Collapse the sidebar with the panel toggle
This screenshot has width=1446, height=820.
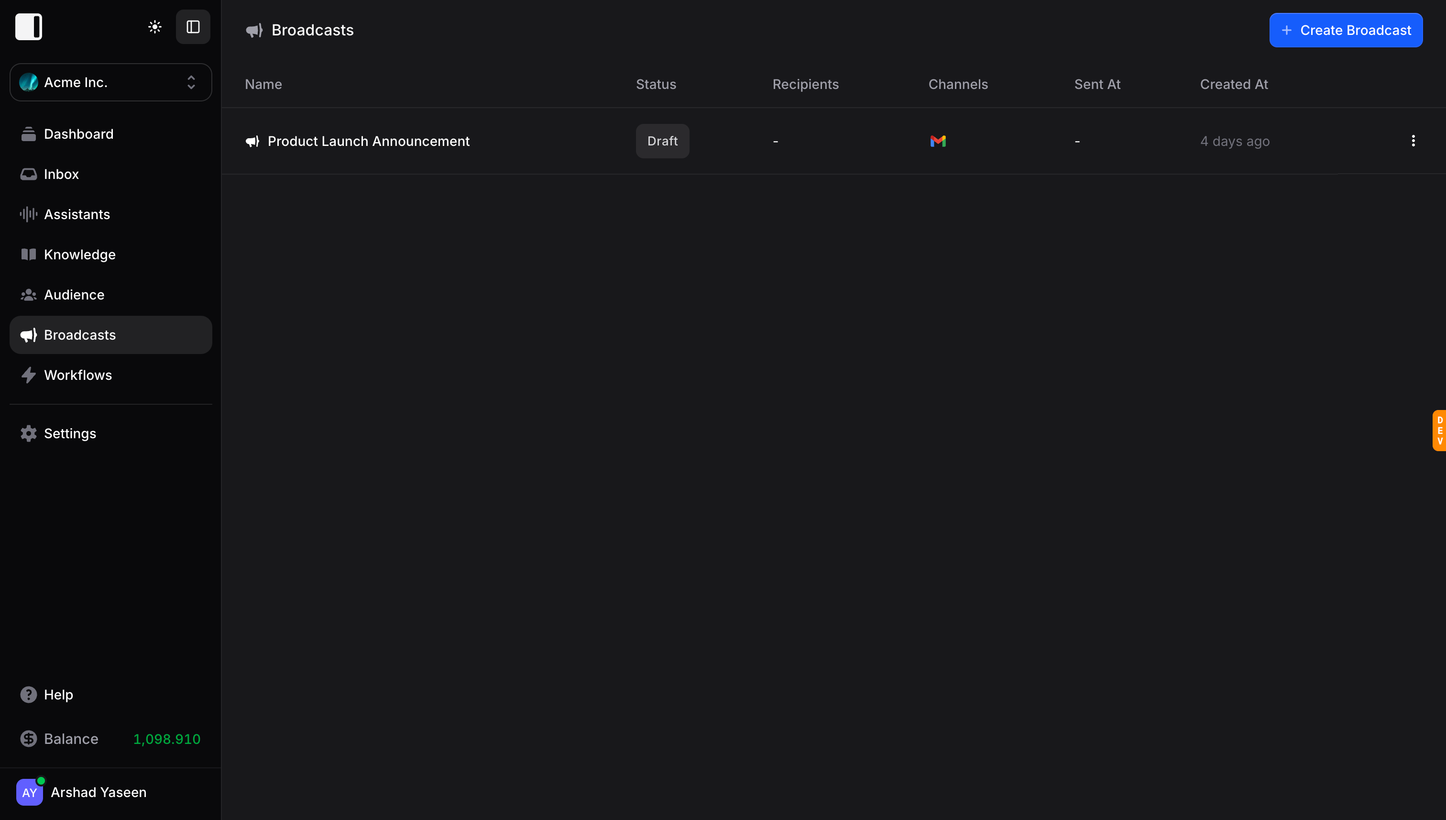193,26
